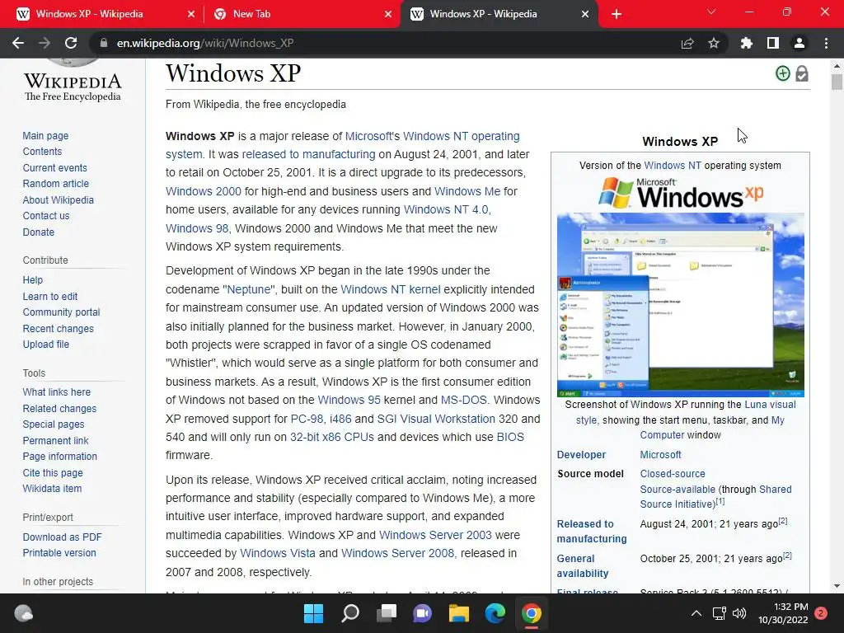Click the MS-DOS link
Viewport: 844px width, 633px height.
point(463,400)
